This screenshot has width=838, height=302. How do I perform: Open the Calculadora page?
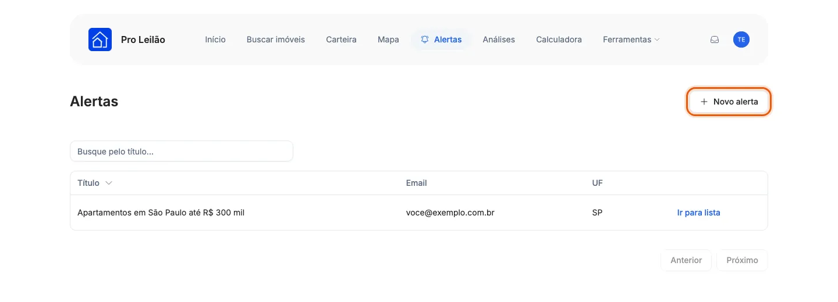559,39
